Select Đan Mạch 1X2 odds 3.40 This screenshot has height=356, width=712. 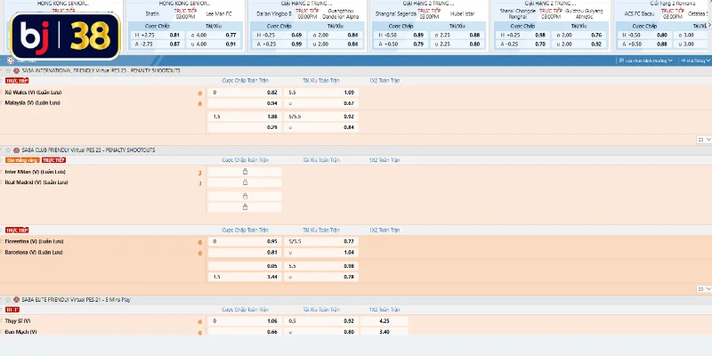tap(384, 331)
